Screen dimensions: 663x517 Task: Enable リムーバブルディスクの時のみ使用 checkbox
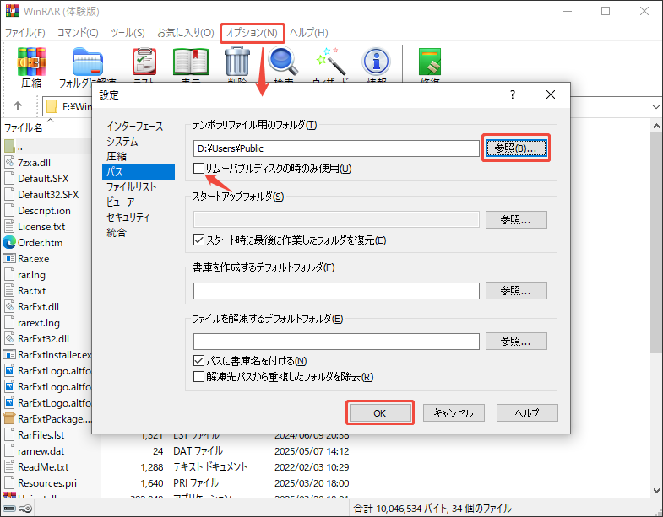(x=198, y=169)
